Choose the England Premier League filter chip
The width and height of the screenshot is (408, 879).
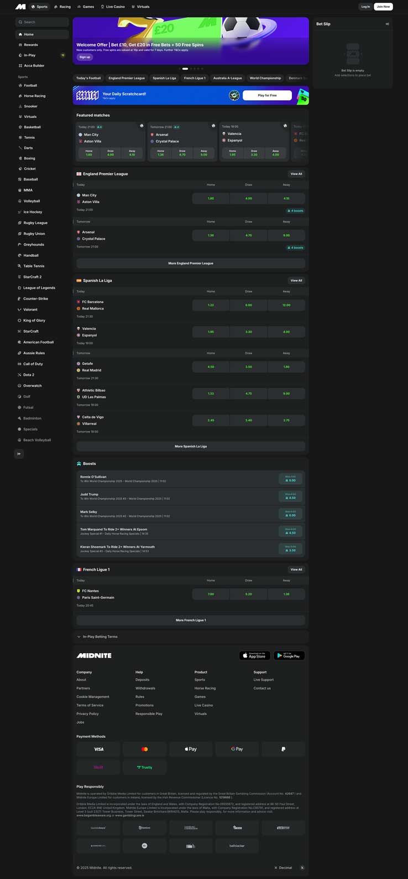click(x=127, y=78)
